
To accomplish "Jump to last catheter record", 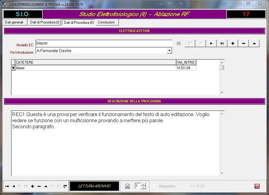I will pos(222,44).
